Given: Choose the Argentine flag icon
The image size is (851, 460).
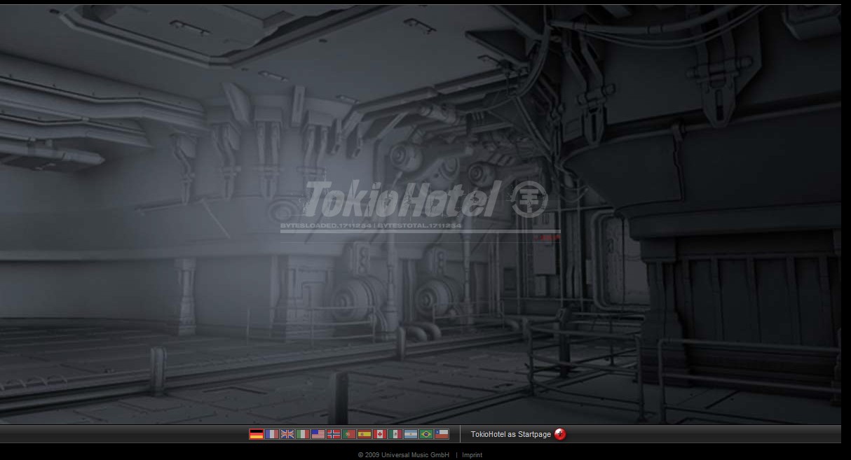Looking at the screenshot, I should [x=411, y=434].
